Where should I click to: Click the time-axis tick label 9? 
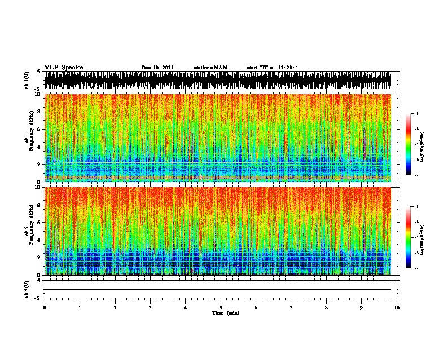coord(361,308)
